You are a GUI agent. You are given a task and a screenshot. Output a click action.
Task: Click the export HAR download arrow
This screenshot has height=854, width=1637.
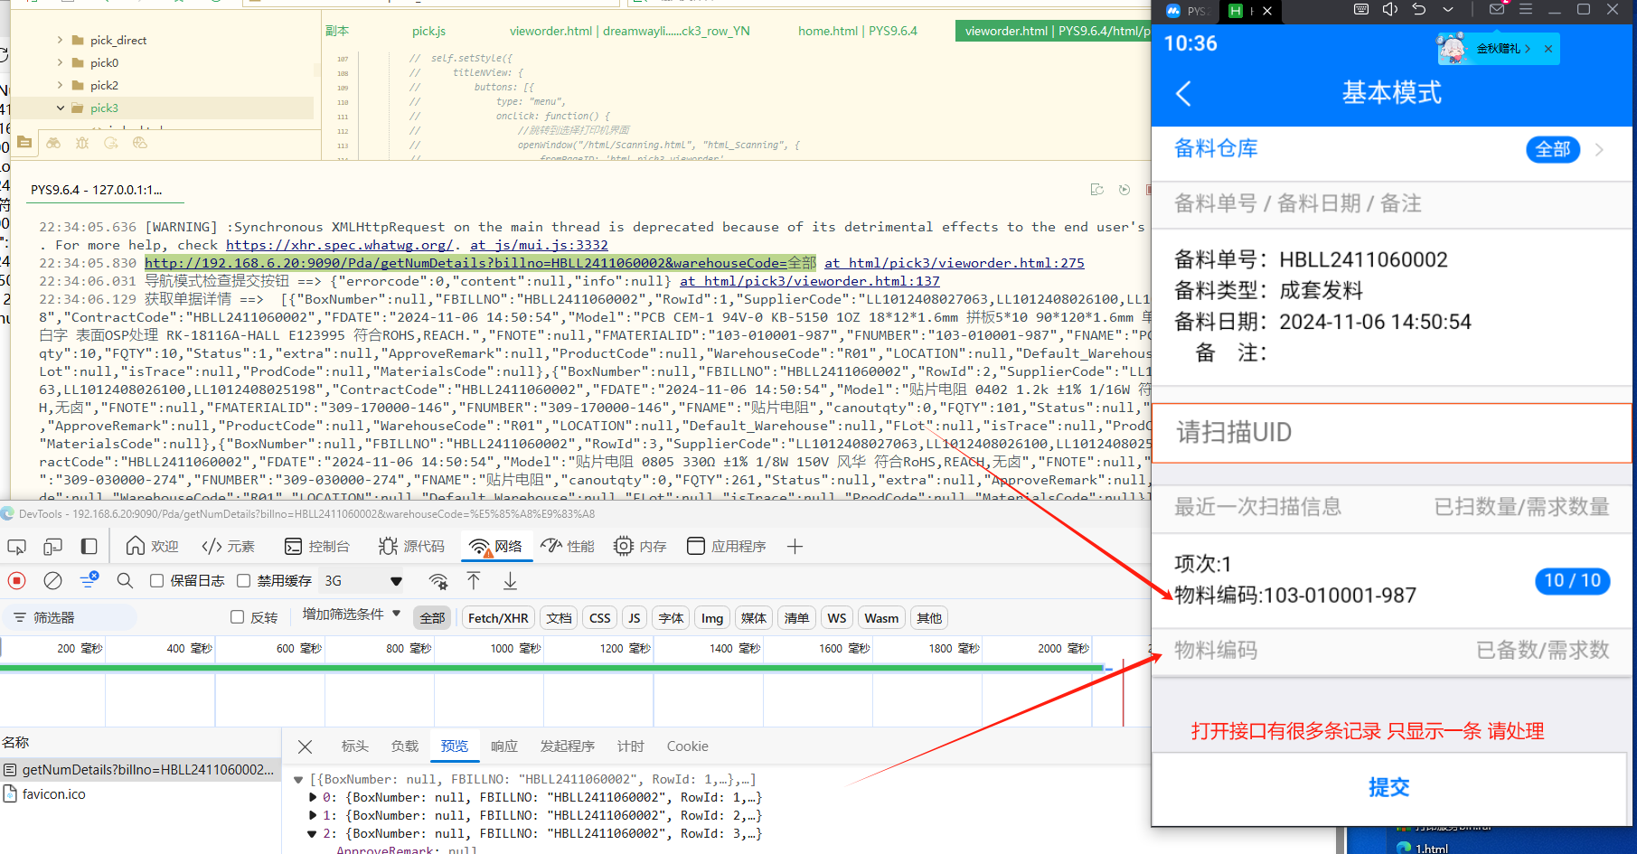click(510, 581)
